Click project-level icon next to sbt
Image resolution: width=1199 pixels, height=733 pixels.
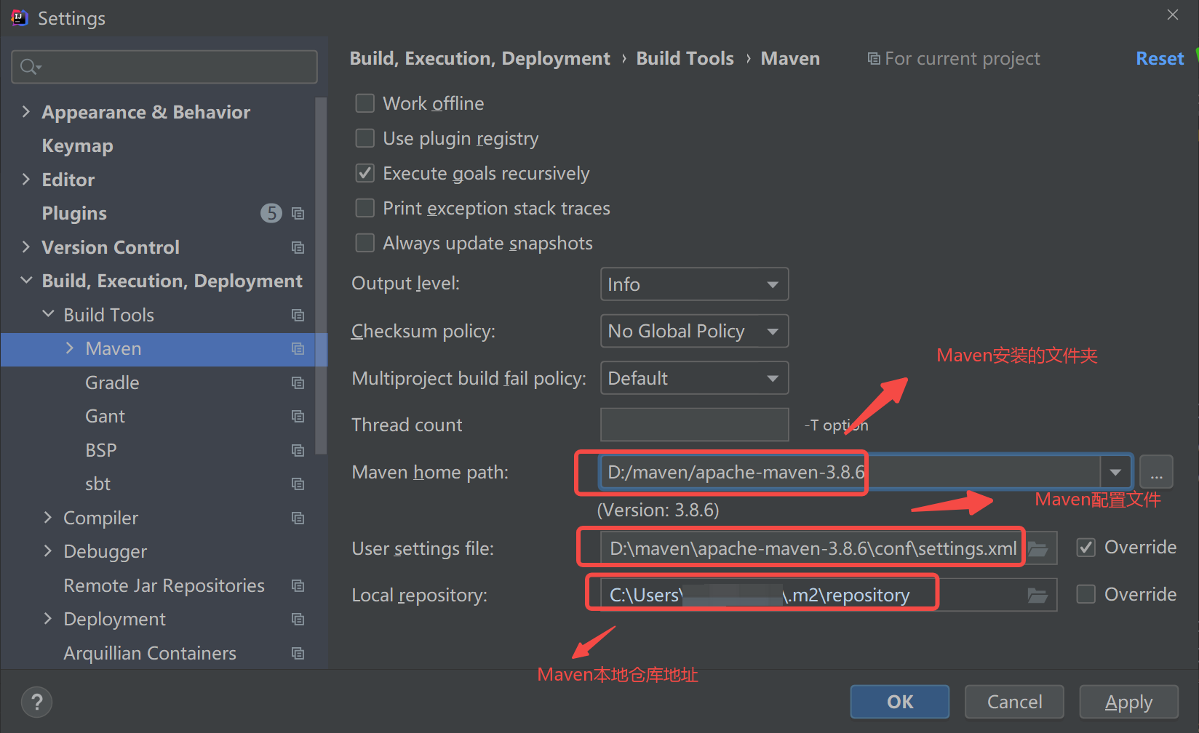point(298,484)
